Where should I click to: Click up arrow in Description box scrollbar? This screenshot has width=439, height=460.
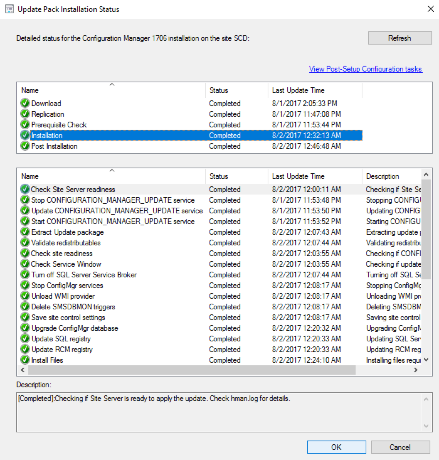click(x=426, y=399)
